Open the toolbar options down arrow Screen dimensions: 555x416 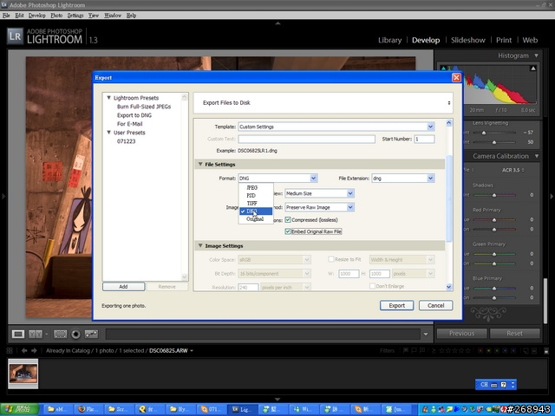426,334
